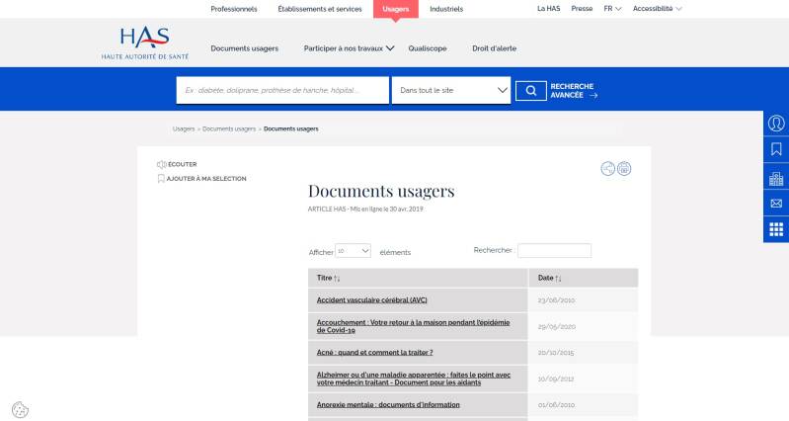The image size is (789, 421).
Task: Expand the Accessibilité dropdown
Action: pyautogui.click(x=657, y=9)
